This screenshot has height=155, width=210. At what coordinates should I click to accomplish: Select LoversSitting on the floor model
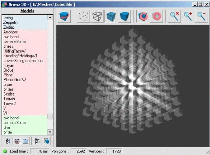(25, 61)
